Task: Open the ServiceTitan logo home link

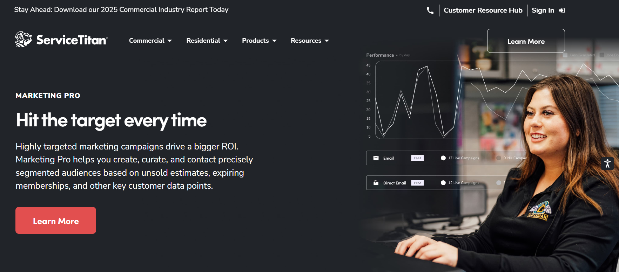Action: coord(61,40)
